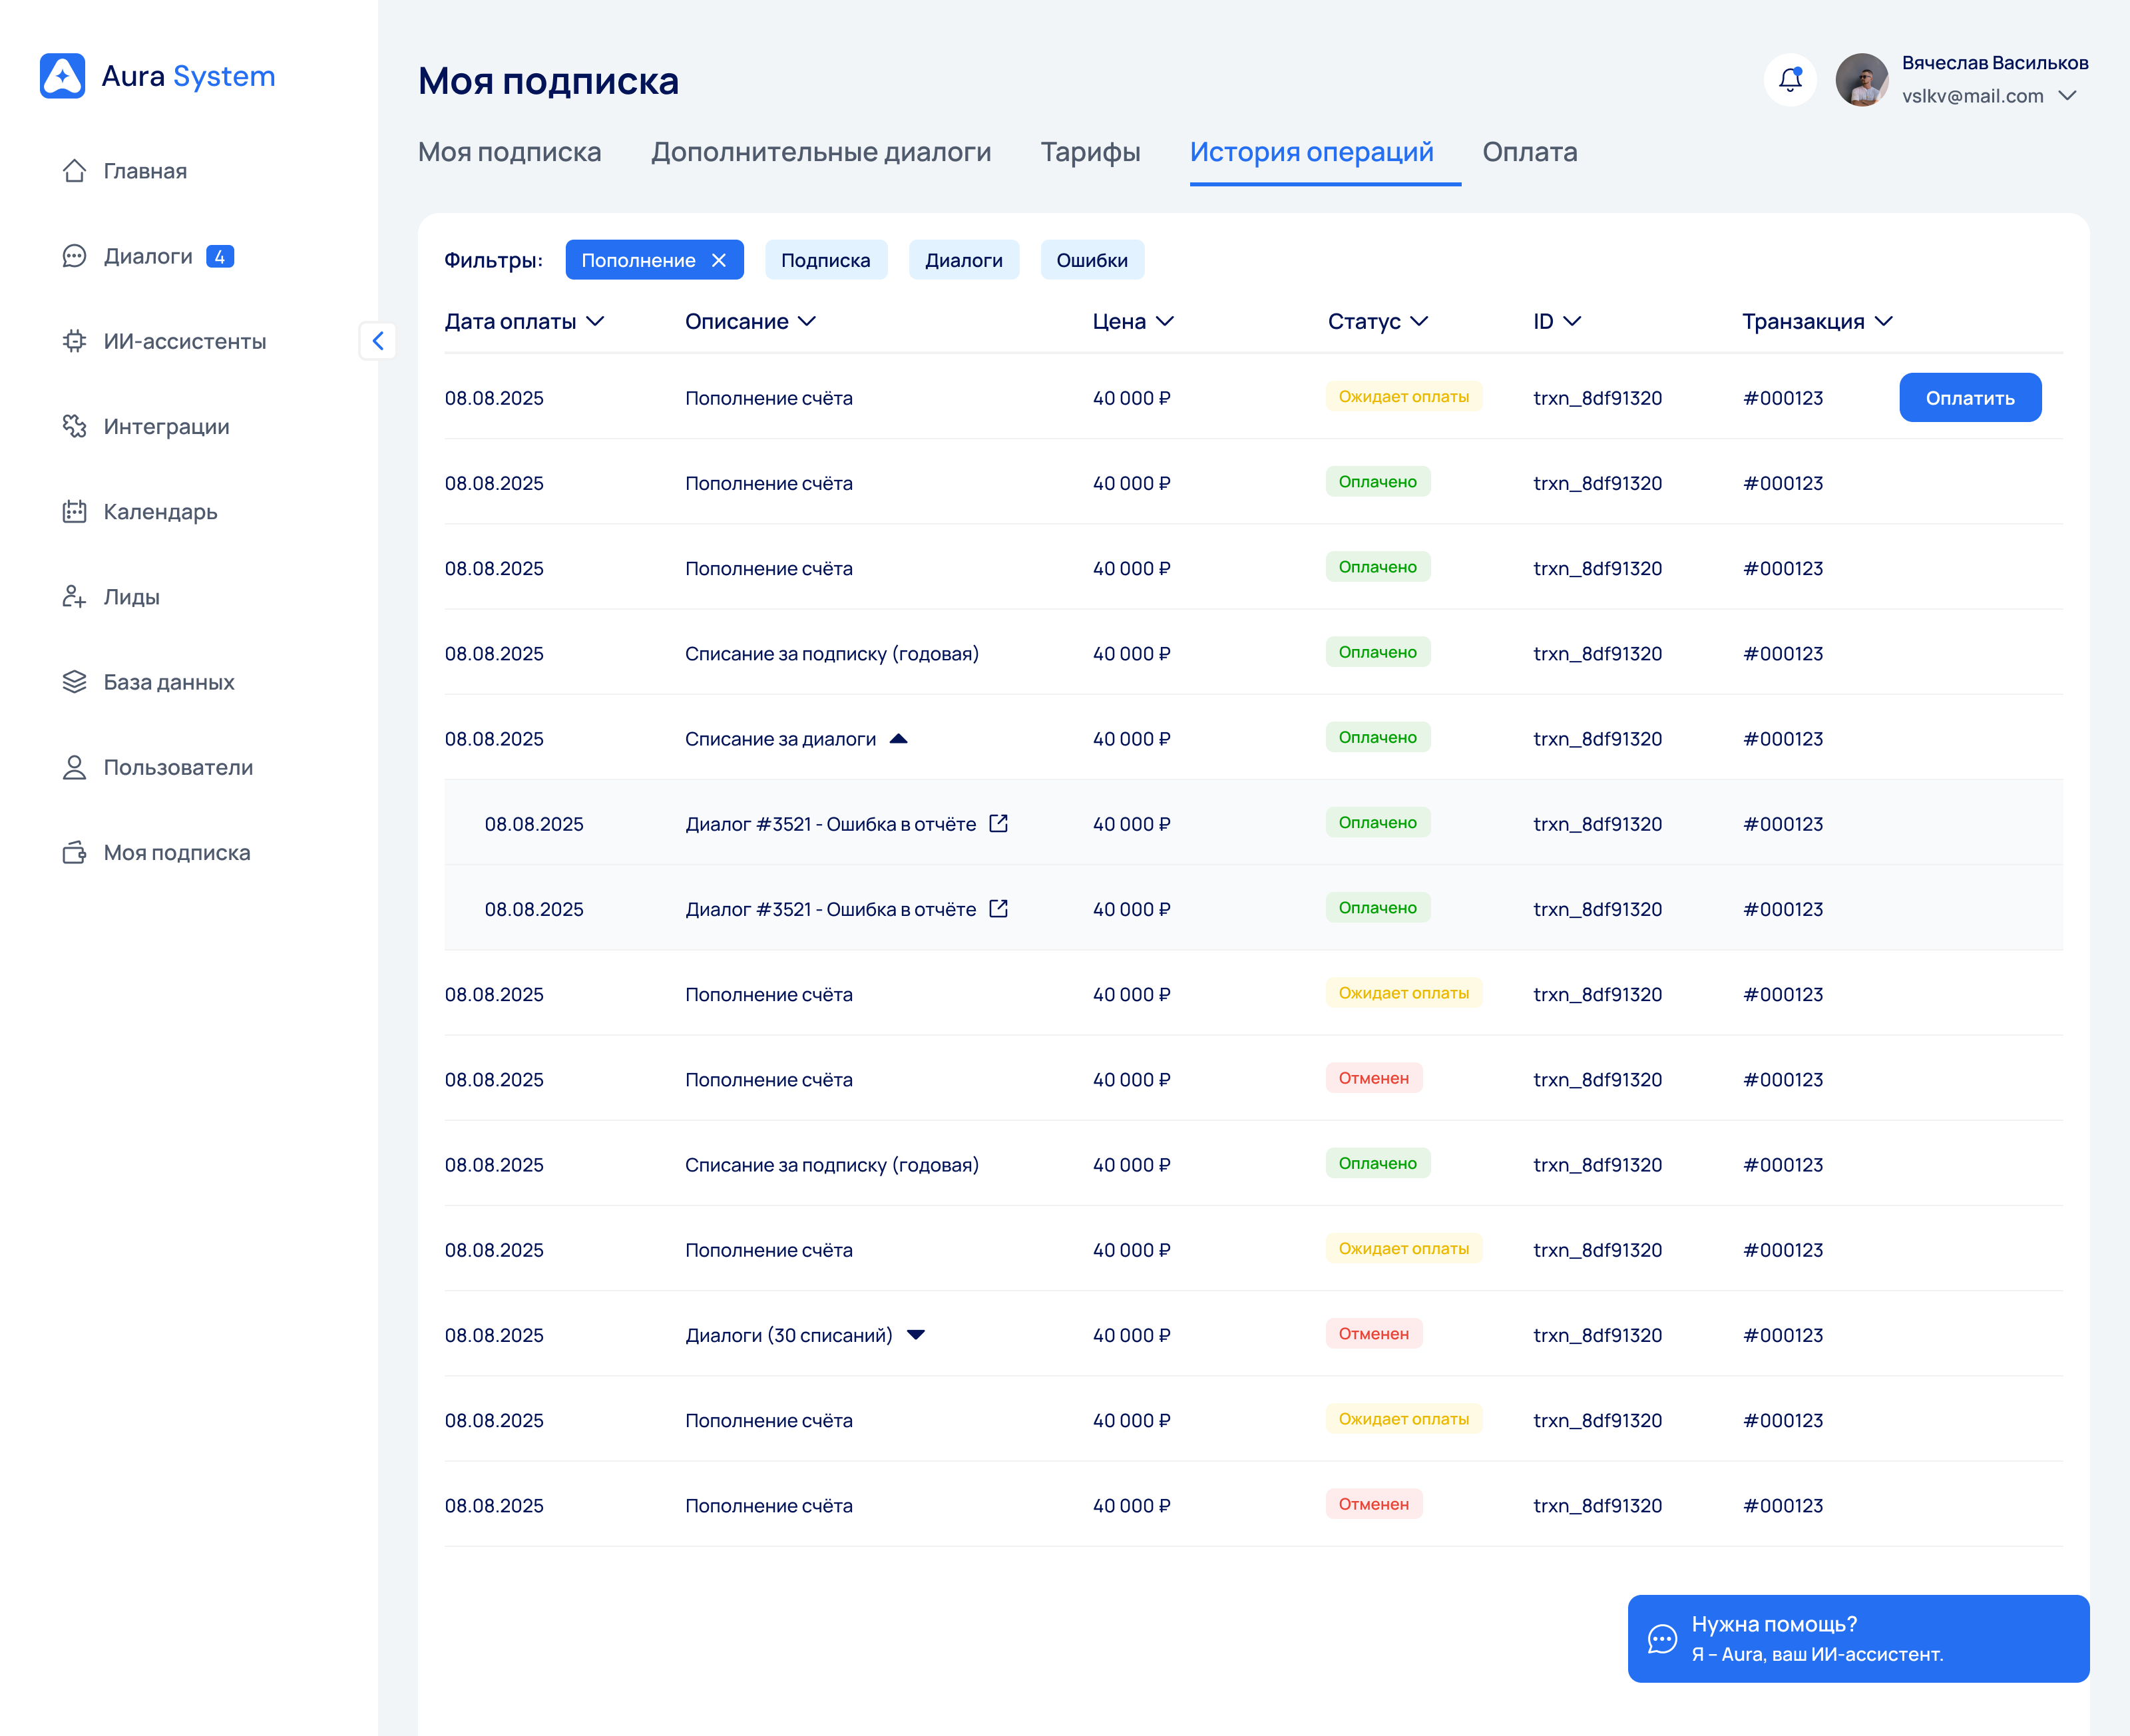
Task: Expand the Диалоги (30 списаний) row
Action: pyautogui.click(x=915, y=1335)
